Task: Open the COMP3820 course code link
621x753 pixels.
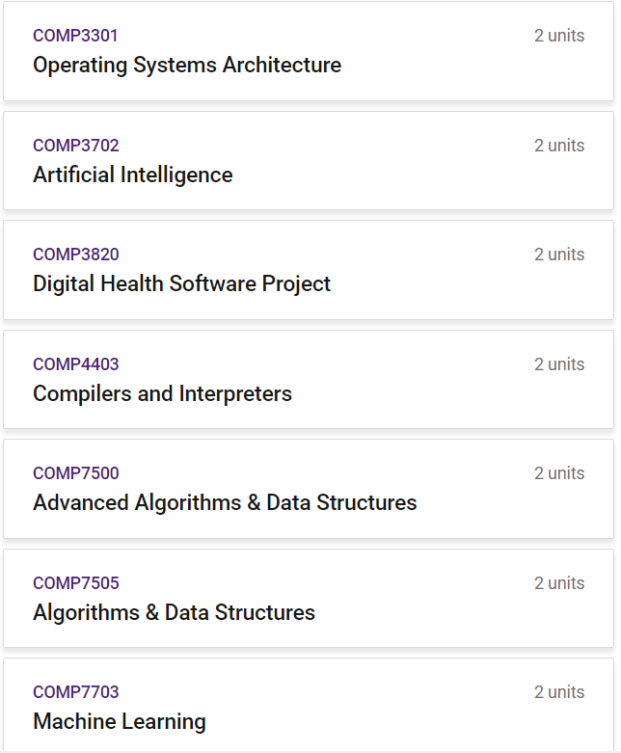Action: (76, 255)
